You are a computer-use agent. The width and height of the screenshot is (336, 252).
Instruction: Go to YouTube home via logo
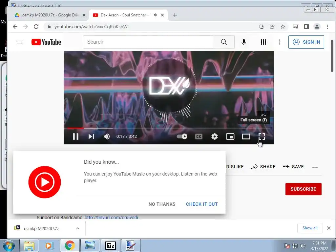[x=46, y=42]
